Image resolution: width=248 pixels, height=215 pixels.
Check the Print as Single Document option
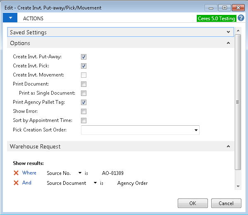pos(83,93)
